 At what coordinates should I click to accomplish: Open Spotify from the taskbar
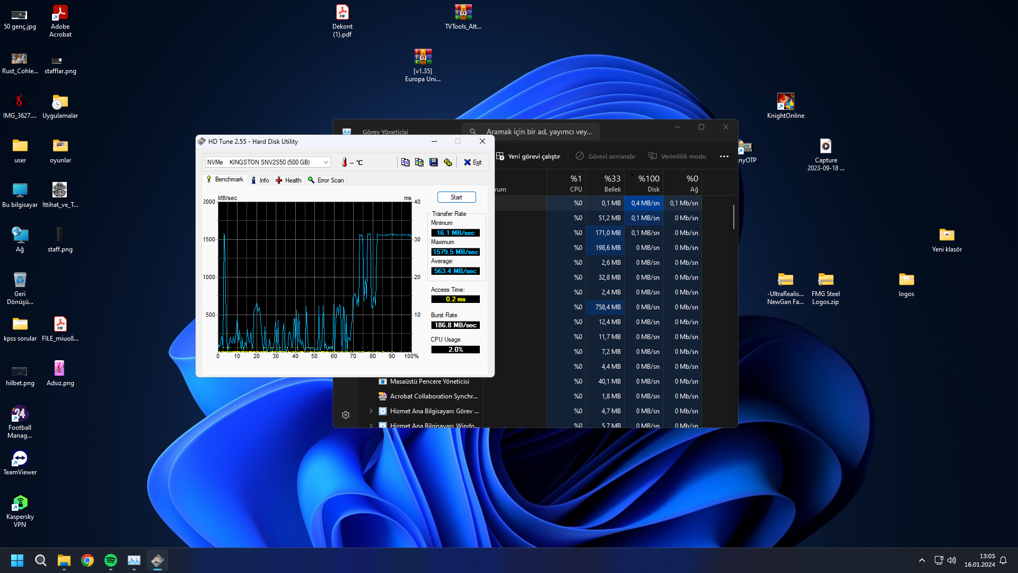pyautogui.click(x=111, y=560)
